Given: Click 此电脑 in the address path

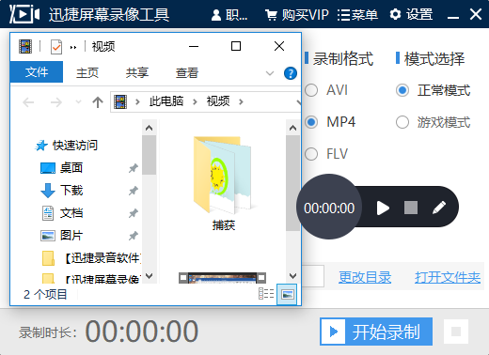Looking at the screenshot, I should 166,101.
